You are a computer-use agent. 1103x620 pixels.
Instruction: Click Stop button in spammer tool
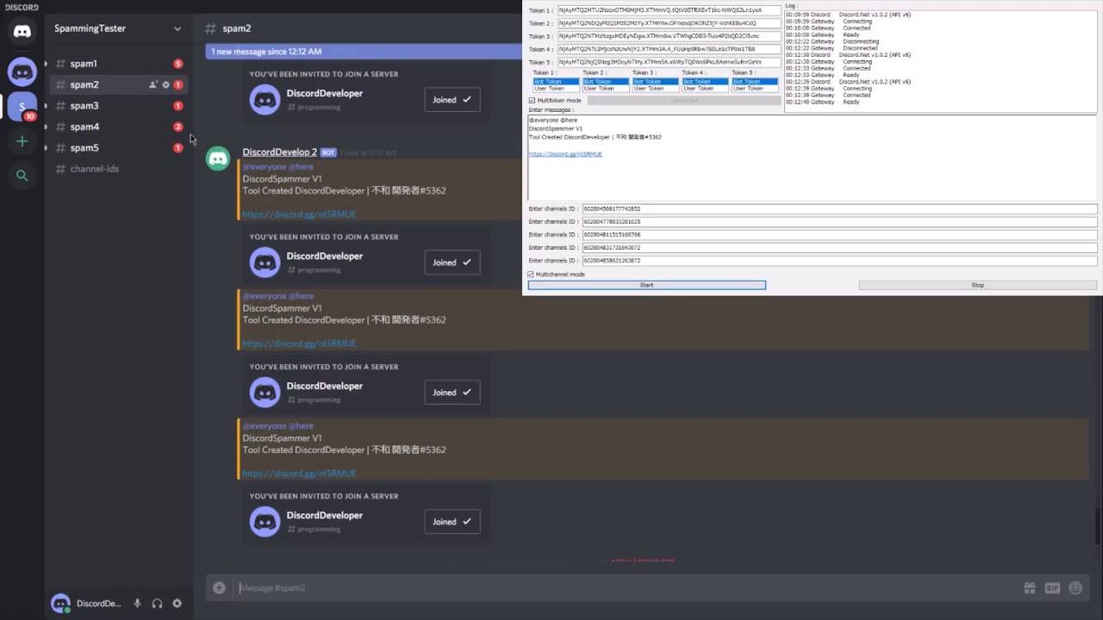pyautogui.click(x=977, y=285)
